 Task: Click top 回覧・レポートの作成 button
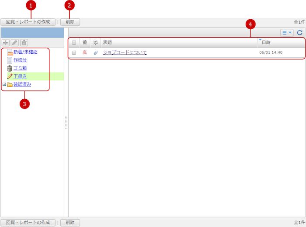tap(28, 22)
